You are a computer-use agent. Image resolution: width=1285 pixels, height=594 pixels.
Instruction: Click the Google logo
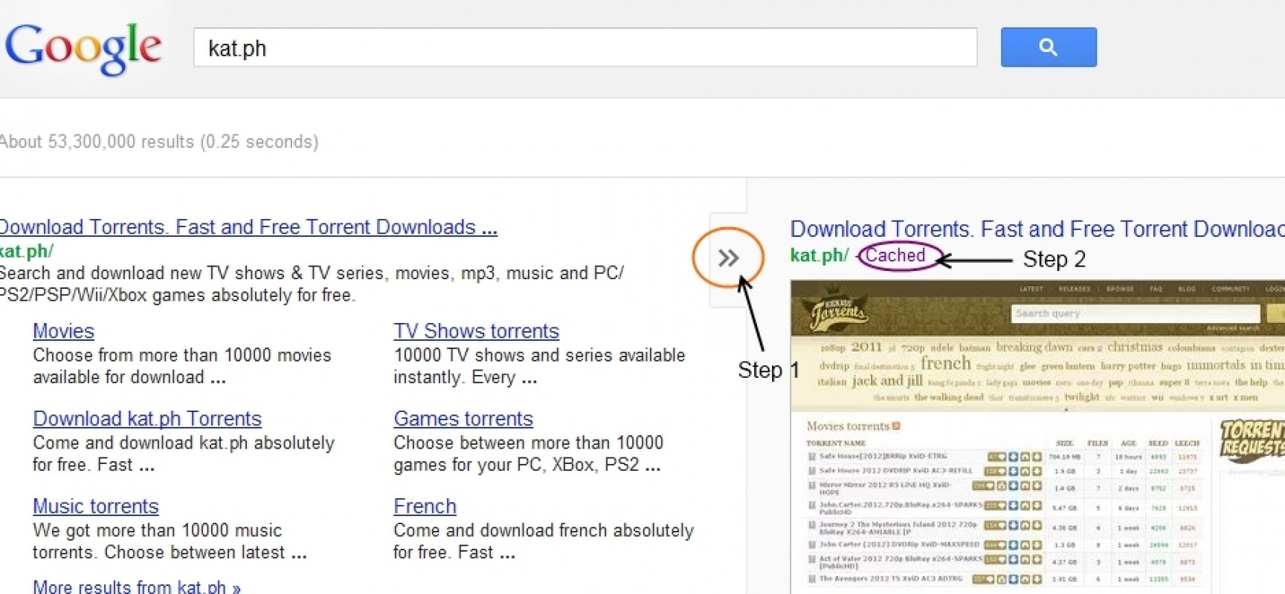pyautogui.click(x=83, y=48)
